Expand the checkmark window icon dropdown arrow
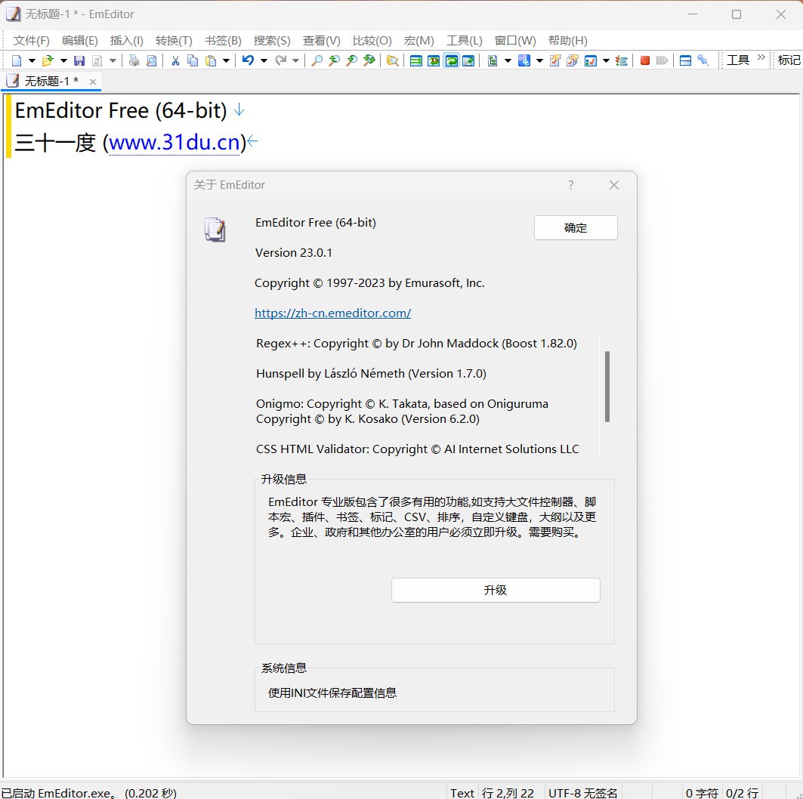The width and height of the screenshot is (803, 799). 606,61
